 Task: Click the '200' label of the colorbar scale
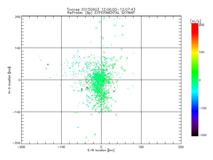coord(202,25)
